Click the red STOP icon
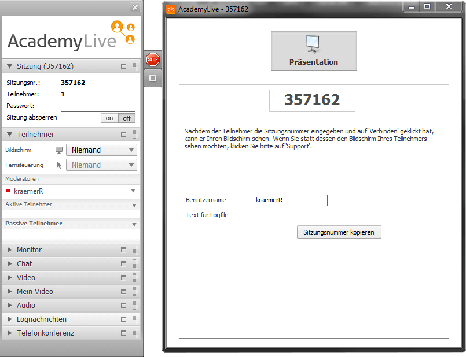This screenshot has width=466, height=357. pyautogui.click(x=153, y=59)
